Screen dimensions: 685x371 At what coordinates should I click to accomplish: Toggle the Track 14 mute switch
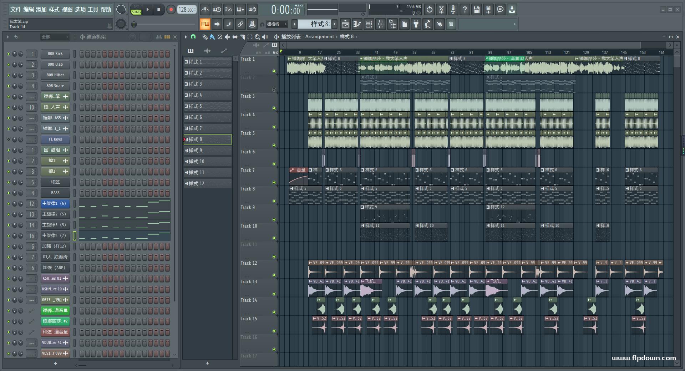[x=274, y=312]
